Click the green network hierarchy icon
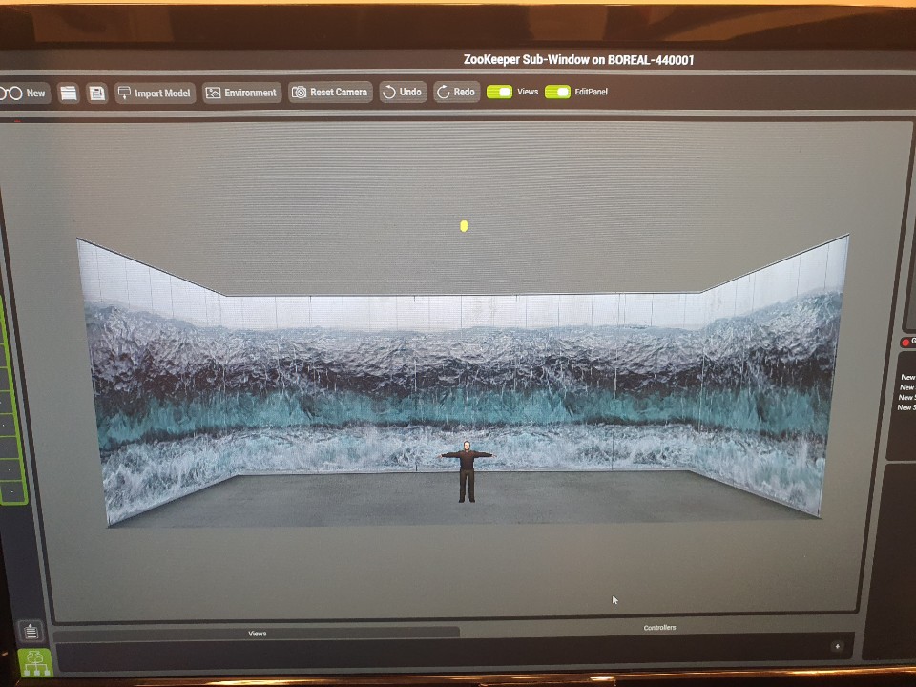The height and width of the screenshot is (687, 916). pyautogui.click(x=34, y=661)
